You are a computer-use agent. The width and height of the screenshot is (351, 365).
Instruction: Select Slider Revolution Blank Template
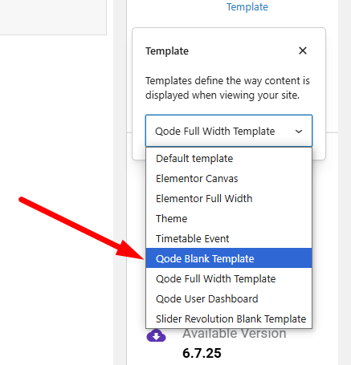point(229,319)
